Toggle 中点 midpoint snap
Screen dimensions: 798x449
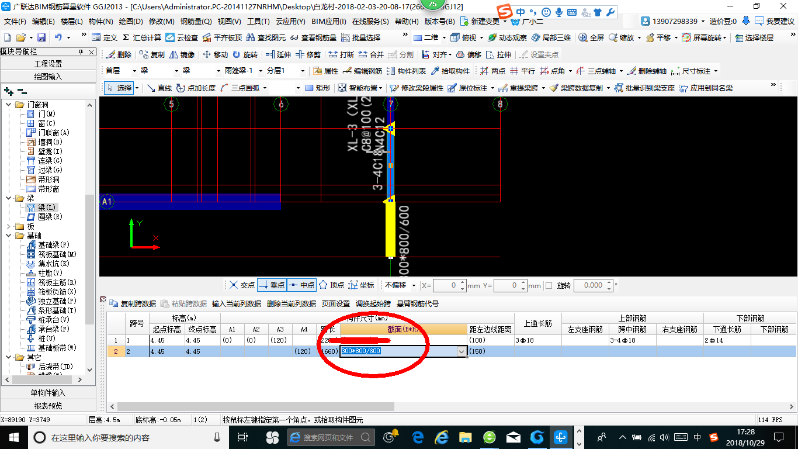tap(301, 285)
